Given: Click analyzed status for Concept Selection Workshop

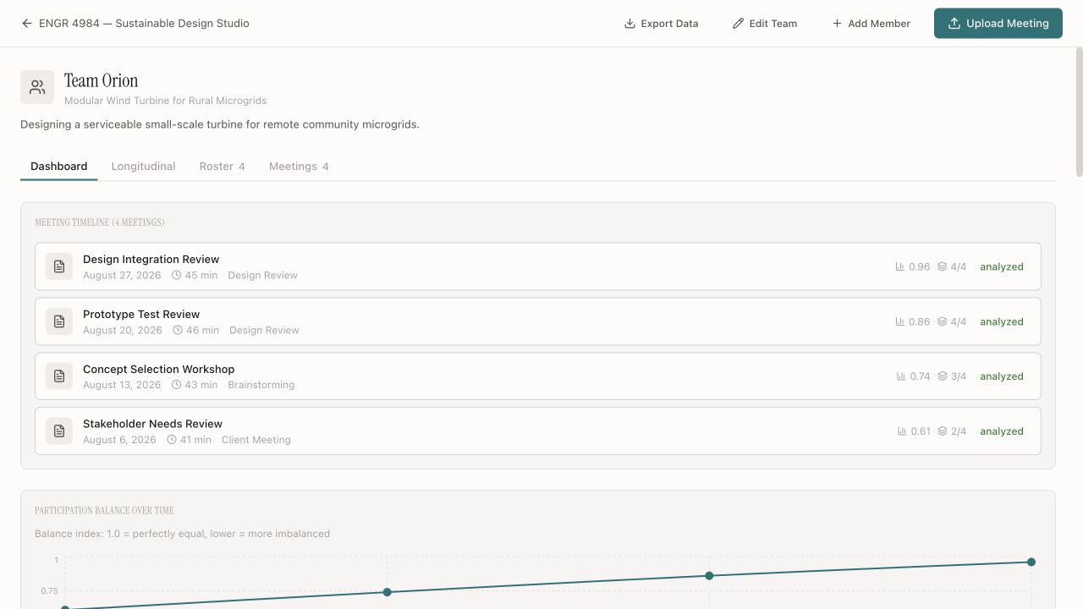Looking at the screenshot, I should coord(1002,376).
